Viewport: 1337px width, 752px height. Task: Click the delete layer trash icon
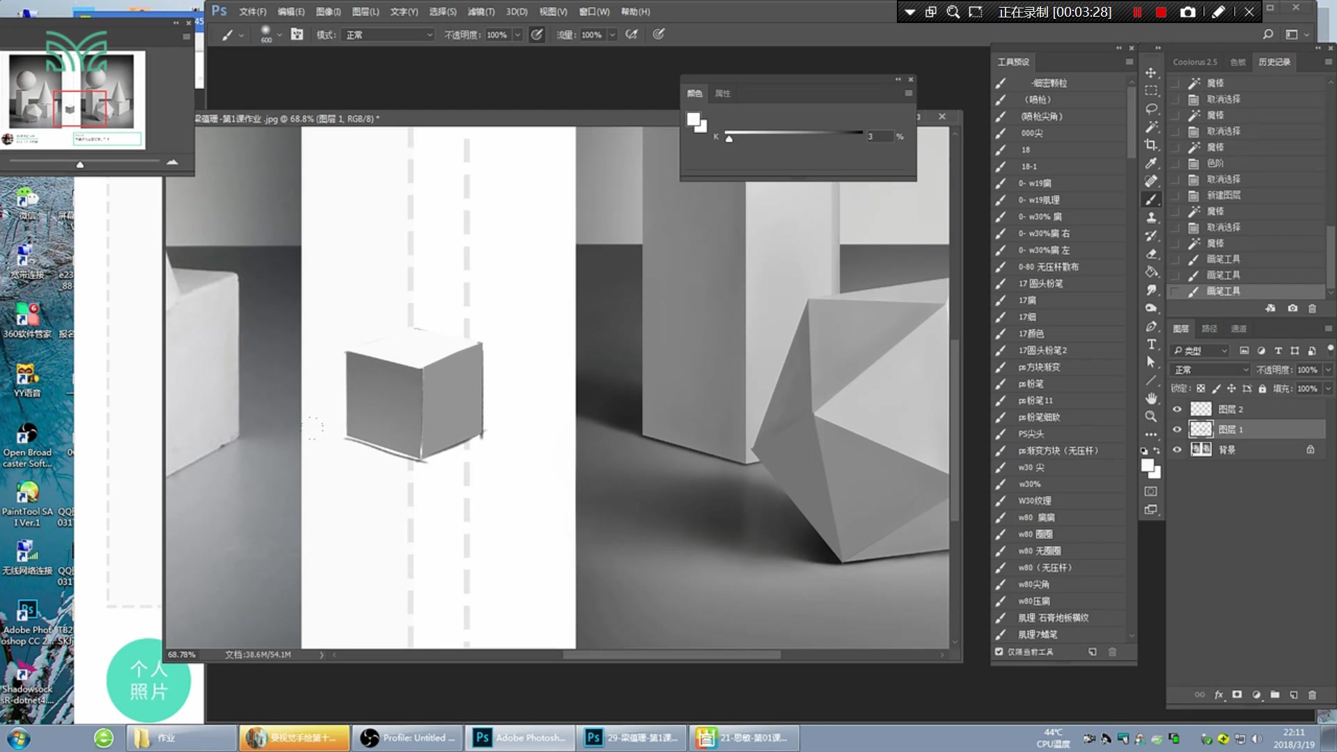[1312, 695]
